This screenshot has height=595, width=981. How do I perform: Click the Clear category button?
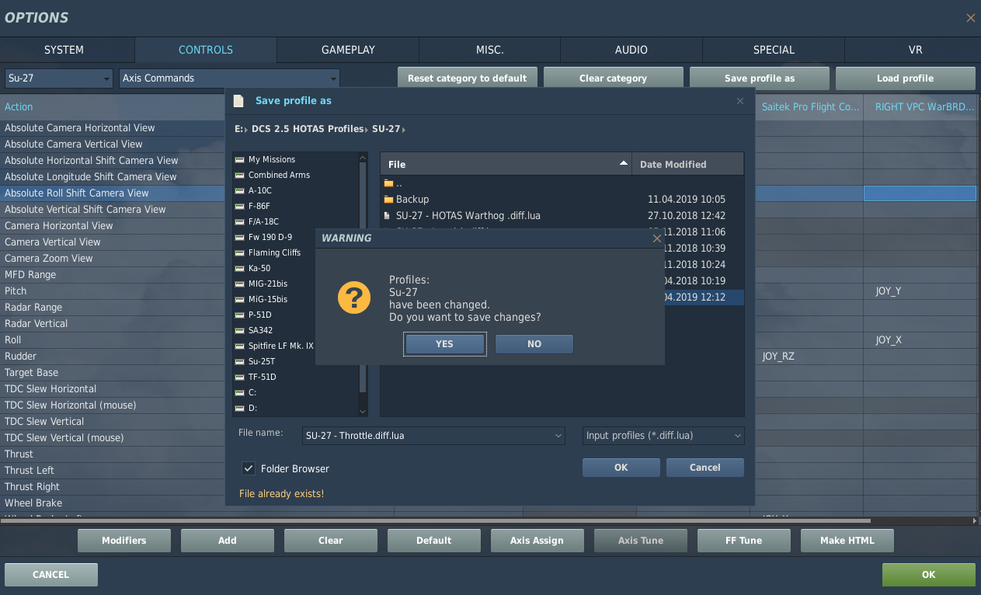(614, 78)
